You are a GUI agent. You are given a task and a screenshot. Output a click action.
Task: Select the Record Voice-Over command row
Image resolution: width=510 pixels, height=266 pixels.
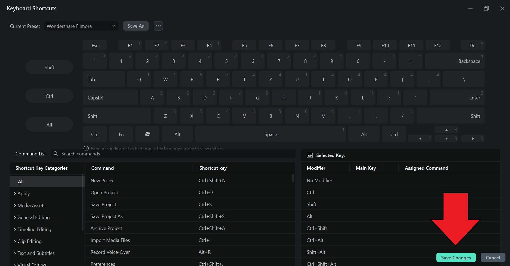point(190,252)
